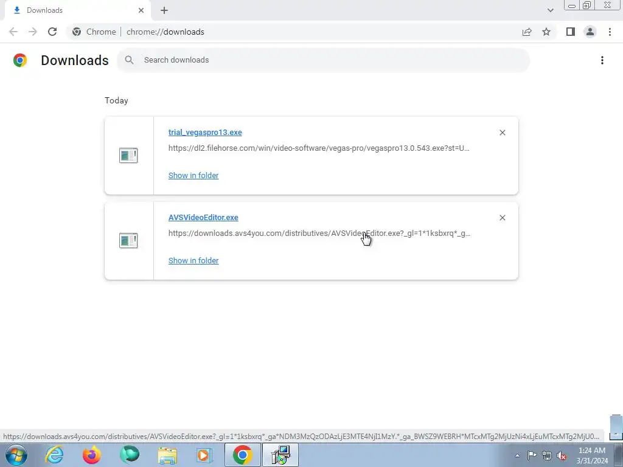The image size is (623, 467).
Task: Click the Today date heading
Action: coord(116,100)
